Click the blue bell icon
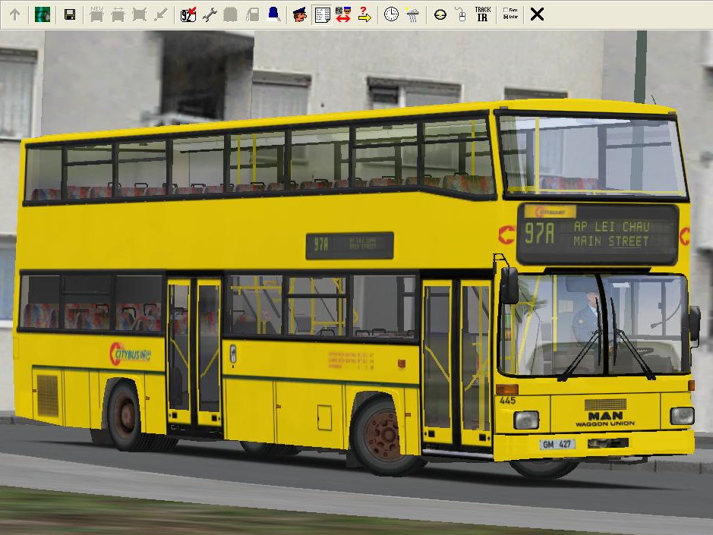This screenshot has height=535, width=713. point(273,14)
